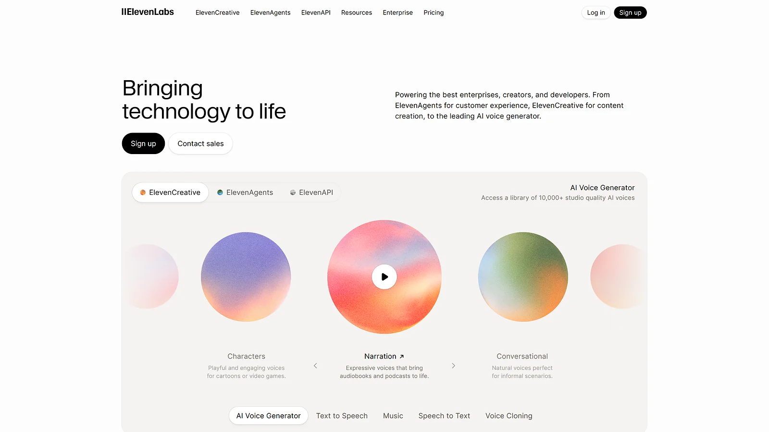This screenshot has width=769, height=432.
Task: Expand the Resources nav menu
Action: 357,12
